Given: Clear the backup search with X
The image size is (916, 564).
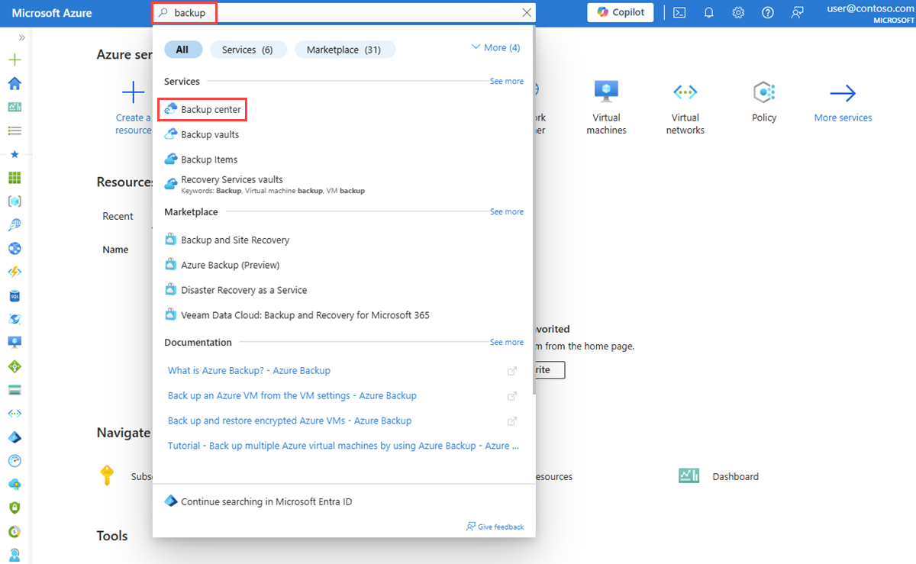Looking at the screenshot, I should [x=525, y=12].
